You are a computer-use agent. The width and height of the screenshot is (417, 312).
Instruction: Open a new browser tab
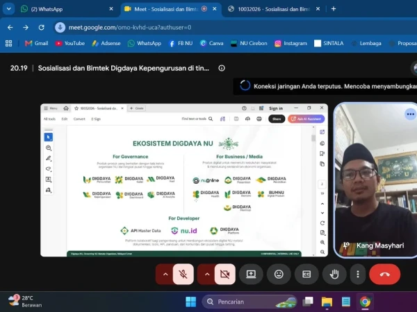[334, 9]
